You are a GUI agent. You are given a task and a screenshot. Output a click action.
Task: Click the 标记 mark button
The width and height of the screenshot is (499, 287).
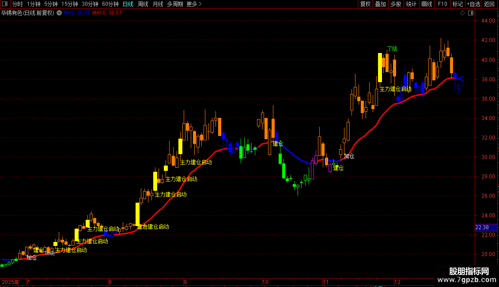coord(457,4)
